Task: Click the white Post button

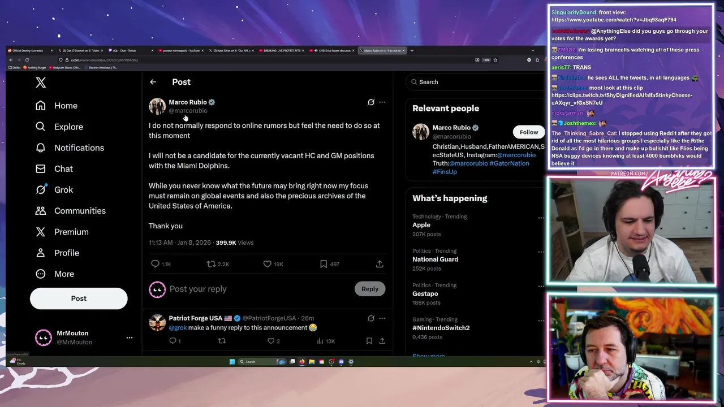Action: pos(79,298)
